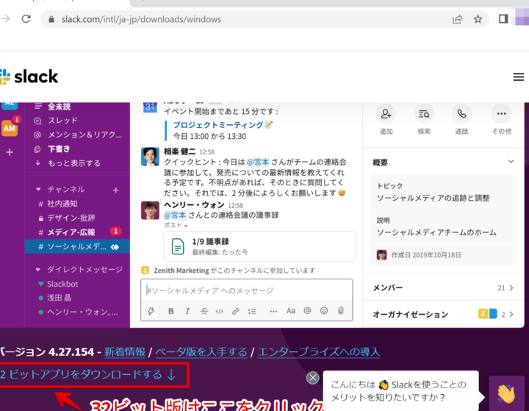Open the その他 more options icon
The height and width of the screenshot is (411, 529).
coord(501,114)
